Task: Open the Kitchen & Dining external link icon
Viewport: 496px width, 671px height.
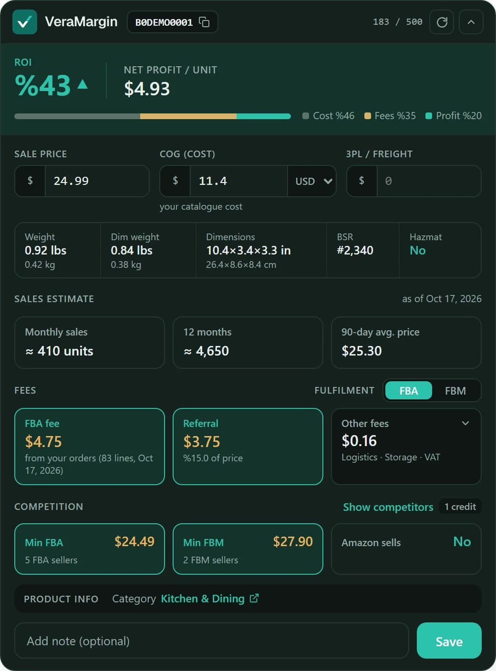Action: (x=254, y=598)
